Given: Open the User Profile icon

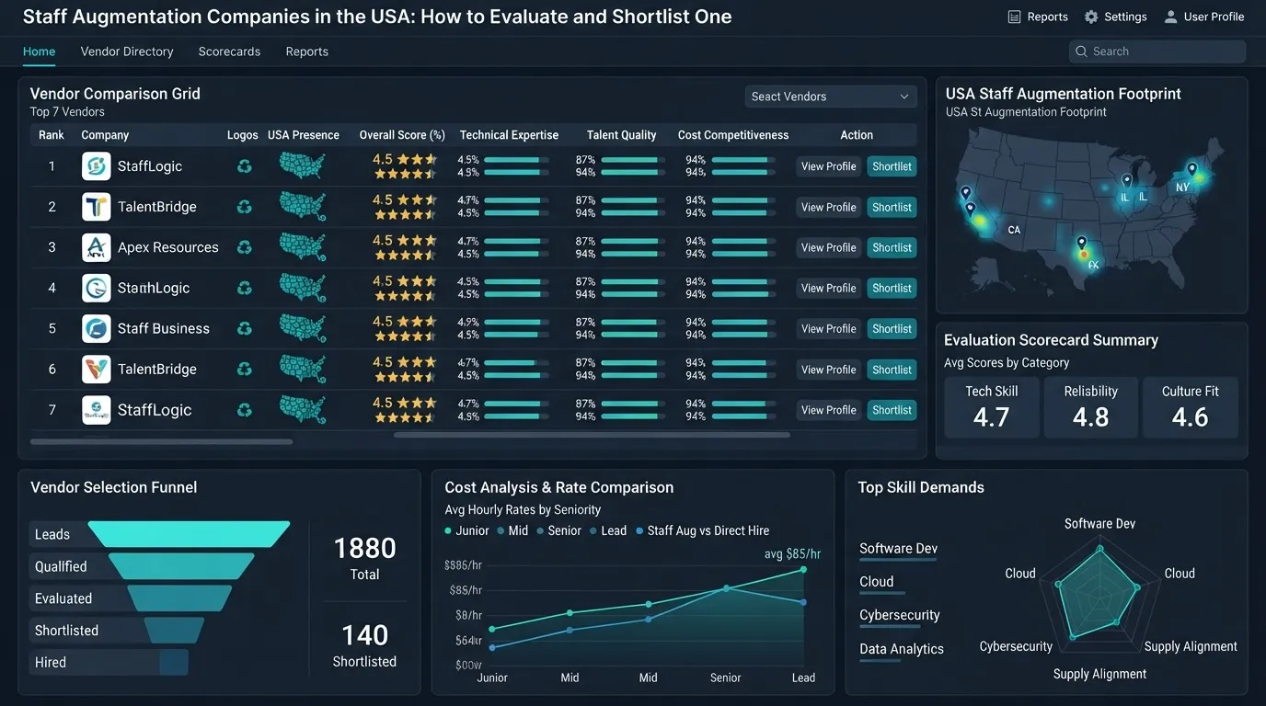Looking at the screenshot, I should click(1170, 17).
